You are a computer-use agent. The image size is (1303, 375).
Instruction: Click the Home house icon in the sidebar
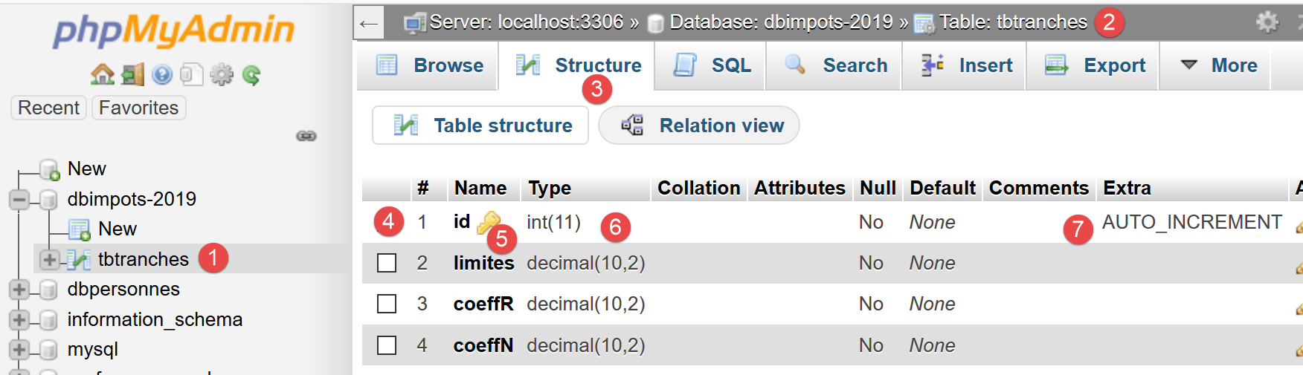coord(102,74)
